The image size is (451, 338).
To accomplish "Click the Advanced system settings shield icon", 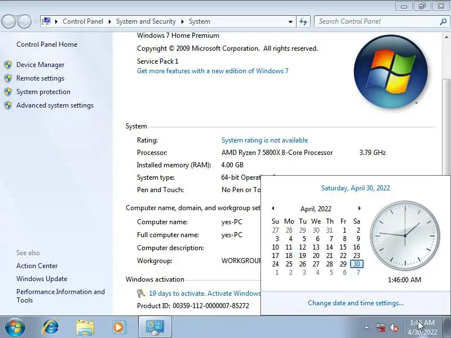I will click(8, 105).
